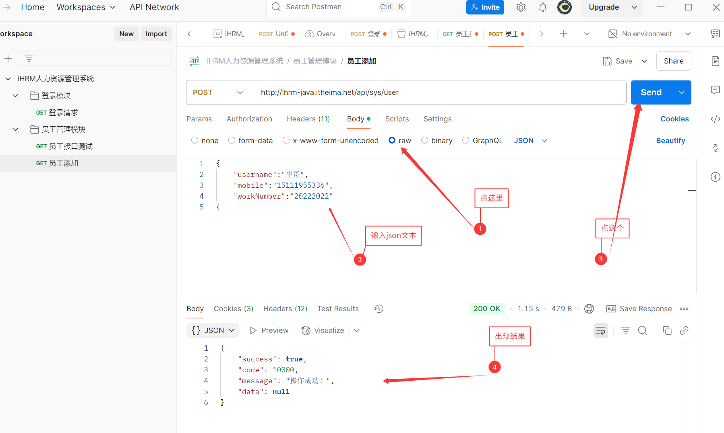Open the No environment selector

pyautogui.click(x=650, y=34)
